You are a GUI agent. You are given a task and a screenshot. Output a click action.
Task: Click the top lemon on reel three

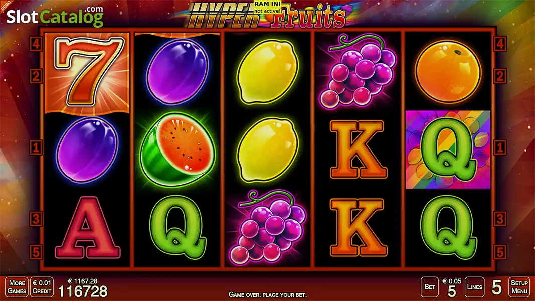[x=268, y=72]
